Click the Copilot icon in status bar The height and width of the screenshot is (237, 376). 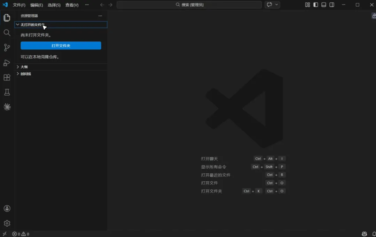click(x=364, y=234)
